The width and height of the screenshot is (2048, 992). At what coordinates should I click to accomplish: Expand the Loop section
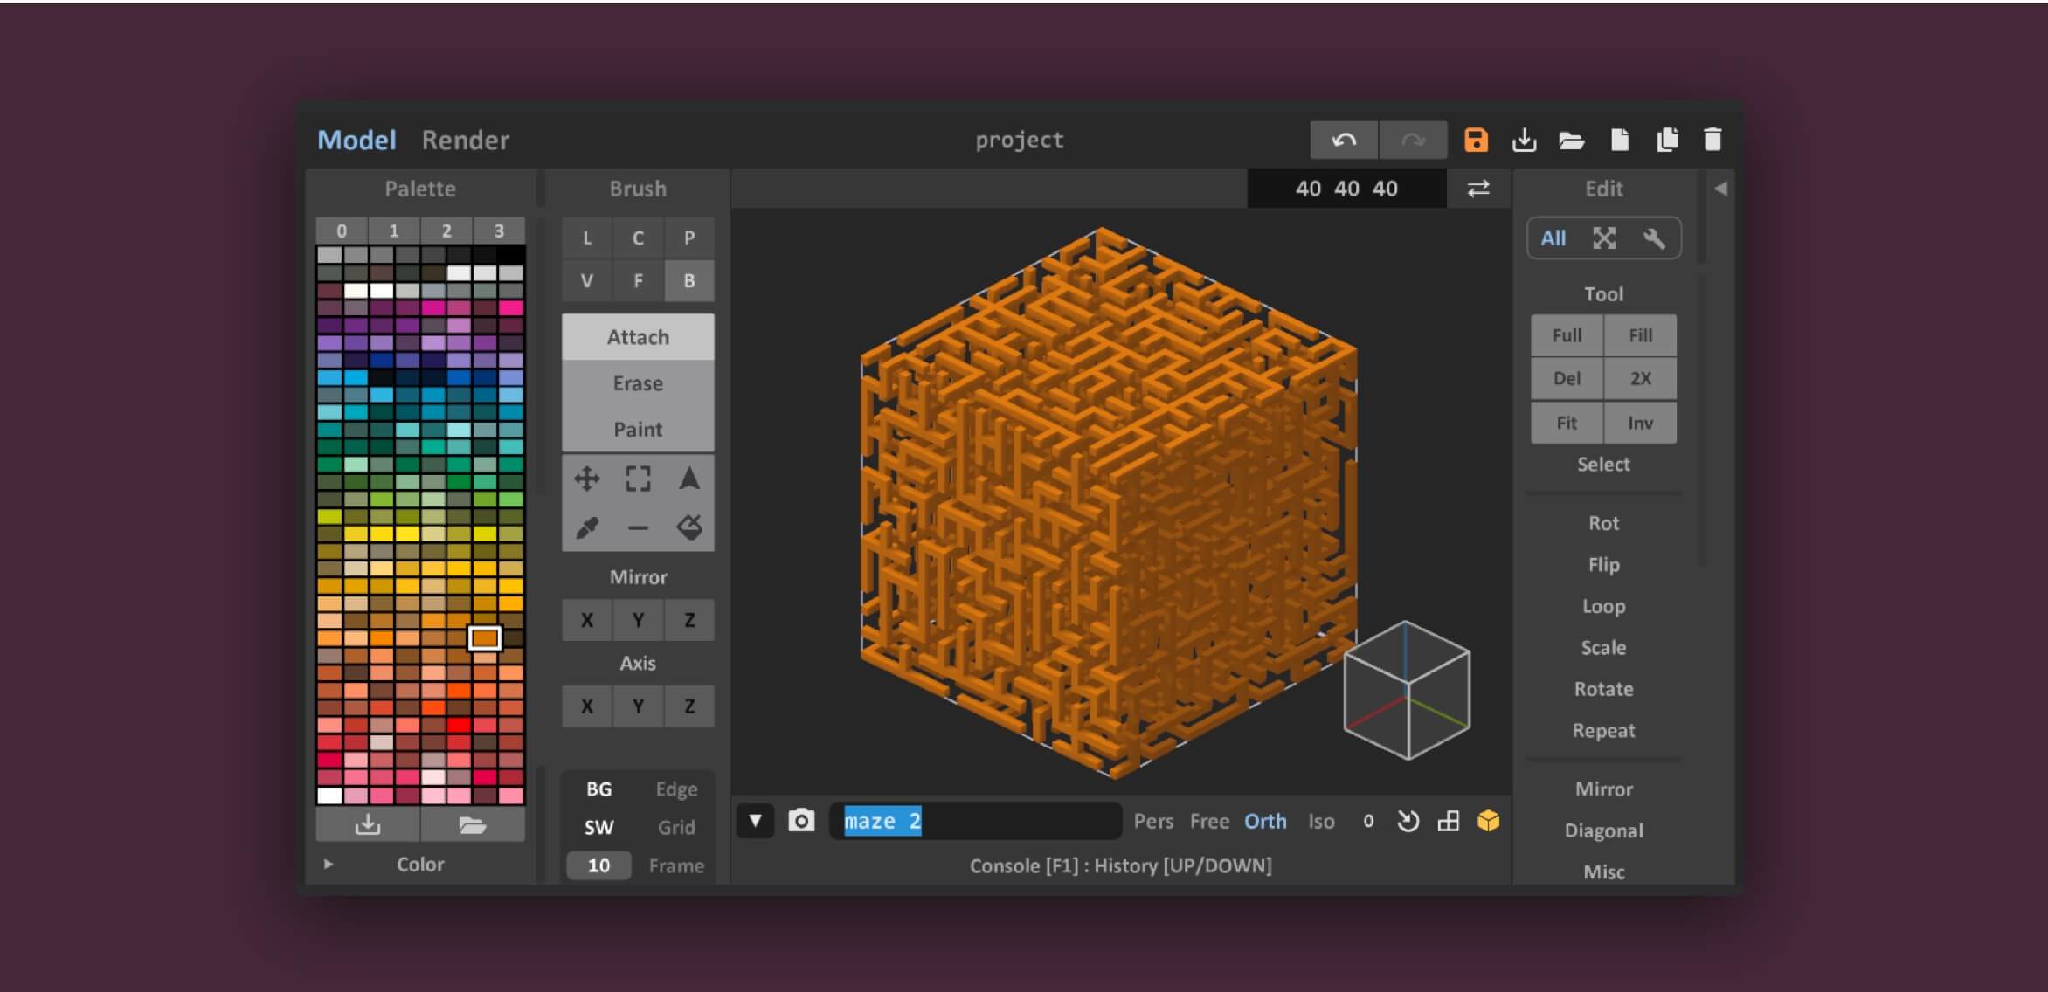point(1604,606)
